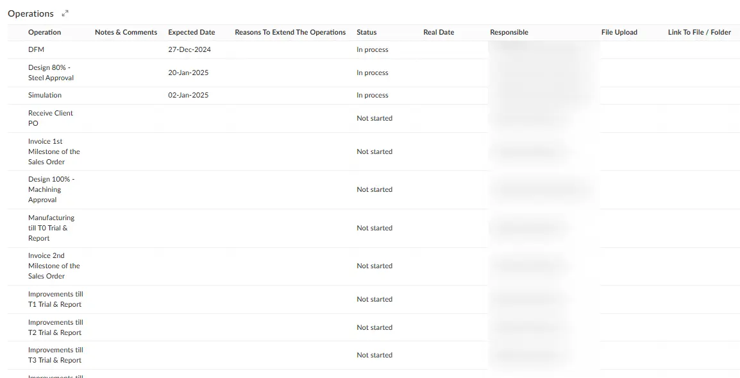Image resolution: width=740 pixels, height=378 pixels.
Task: Click the Notes & Comments cell for DFM
Action: (x=126, y=49)
